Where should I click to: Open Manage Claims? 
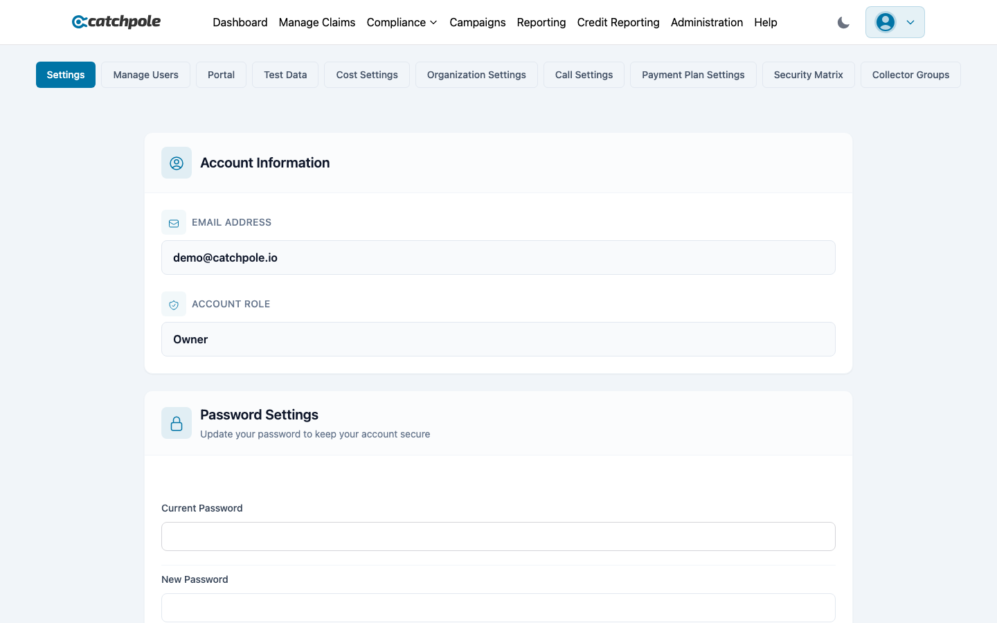[x=317, y=22]
